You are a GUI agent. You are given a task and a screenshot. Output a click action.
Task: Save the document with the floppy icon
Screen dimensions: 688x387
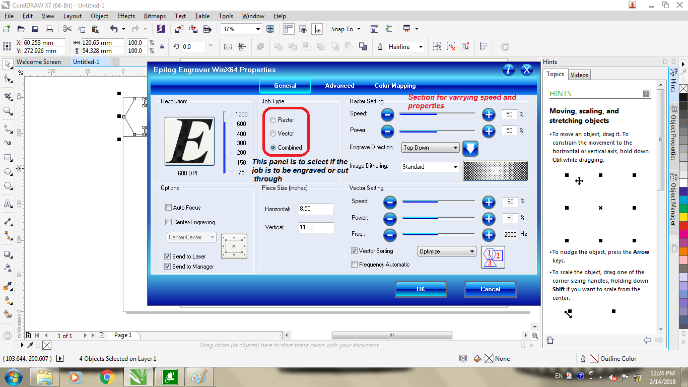tap(35, 29)
